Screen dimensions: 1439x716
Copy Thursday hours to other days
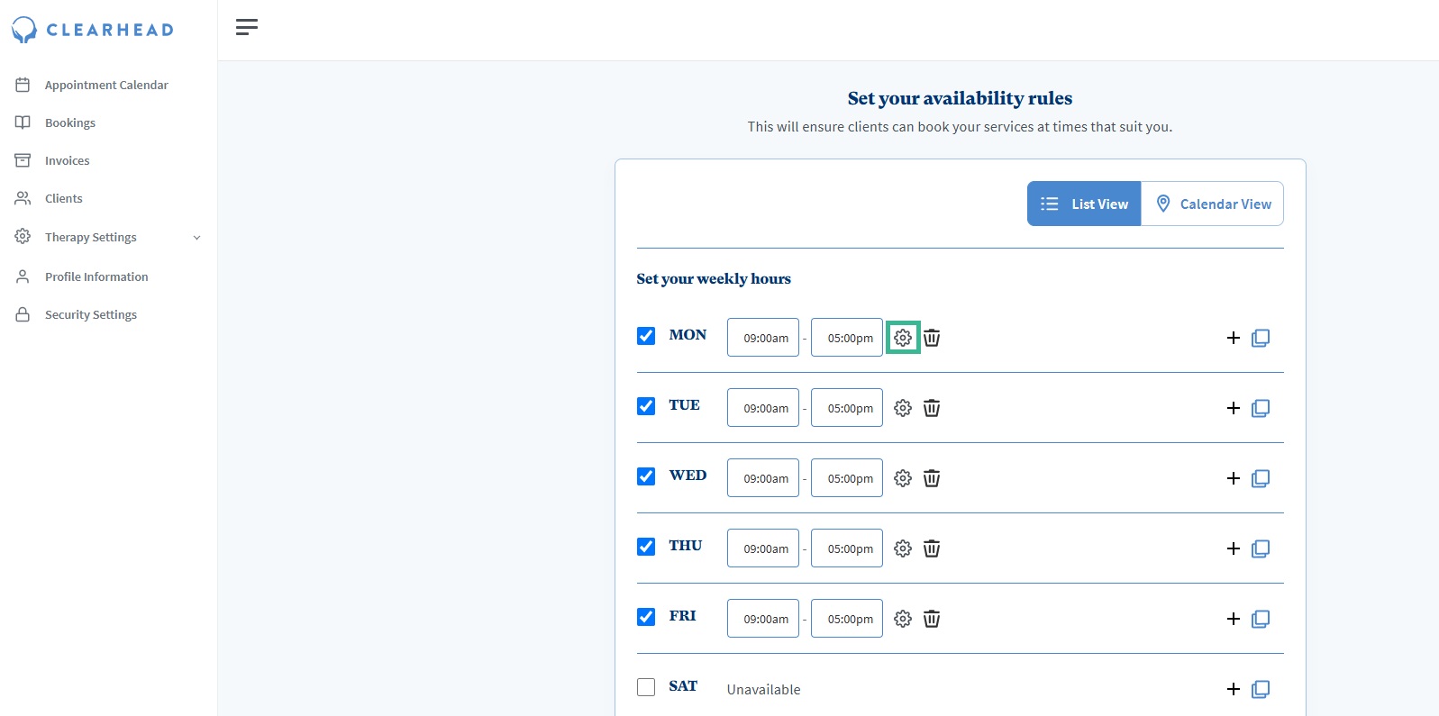point(1261,548)
